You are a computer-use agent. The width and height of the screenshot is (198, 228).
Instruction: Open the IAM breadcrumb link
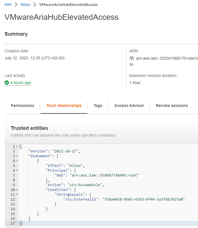tap(8, 5)
